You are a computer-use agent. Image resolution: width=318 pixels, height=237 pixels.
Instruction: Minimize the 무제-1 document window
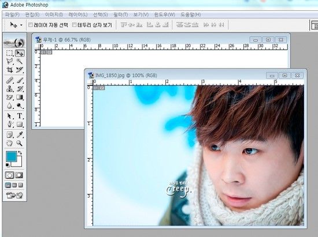(256, 40)
